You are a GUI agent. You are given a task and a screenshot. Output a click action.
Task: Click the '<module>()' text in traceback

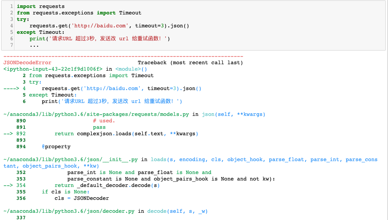click(131, 69)
